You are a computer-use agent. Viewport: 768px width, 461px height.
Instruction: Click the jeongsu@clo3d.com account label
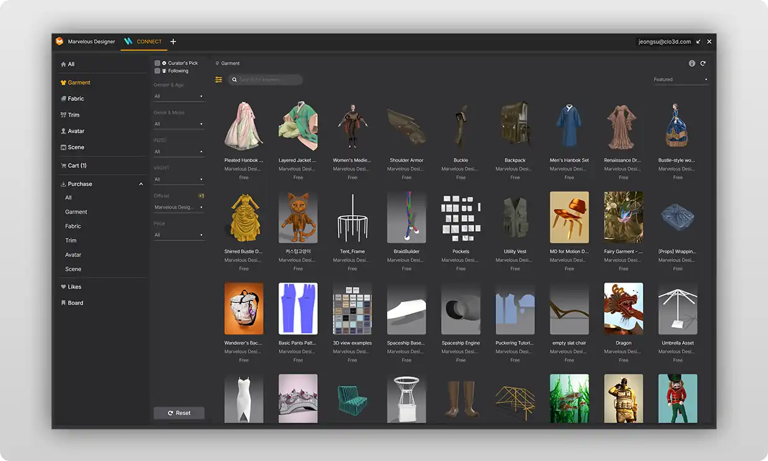pos(664,42)
